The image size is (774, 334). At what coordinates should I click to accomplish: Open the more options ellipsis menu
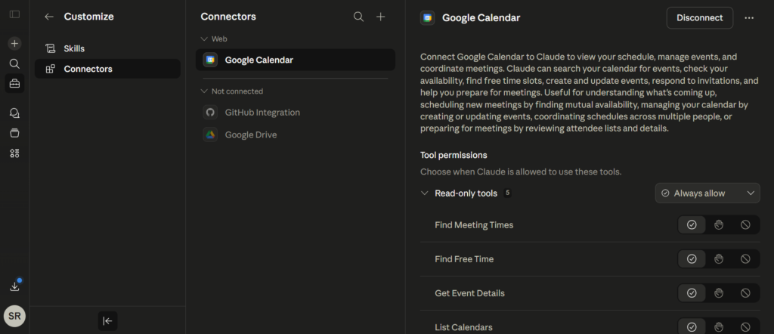(749, 17)
